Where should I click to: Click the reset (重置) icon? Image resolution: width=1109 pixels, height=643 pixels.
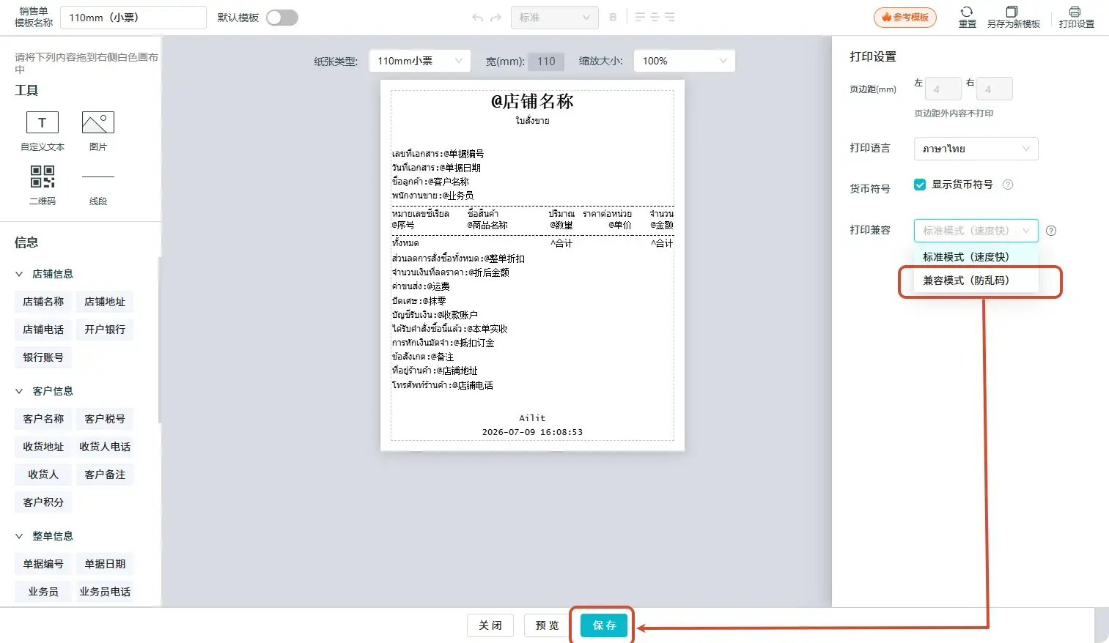point(967,12)
